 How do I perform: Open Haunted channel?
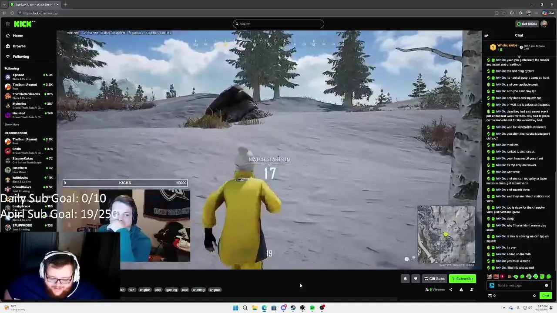(x=28, y=115)
